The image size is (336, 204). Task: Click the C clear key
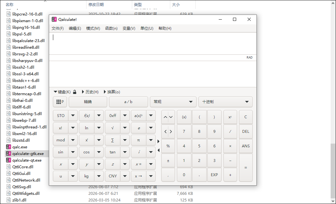click(x=246, y=117)
